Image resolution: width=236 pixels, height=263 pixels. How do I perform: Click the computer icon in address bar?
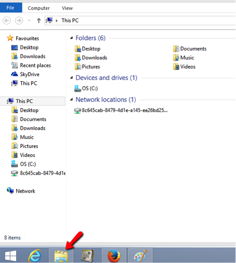coord(50,20)
